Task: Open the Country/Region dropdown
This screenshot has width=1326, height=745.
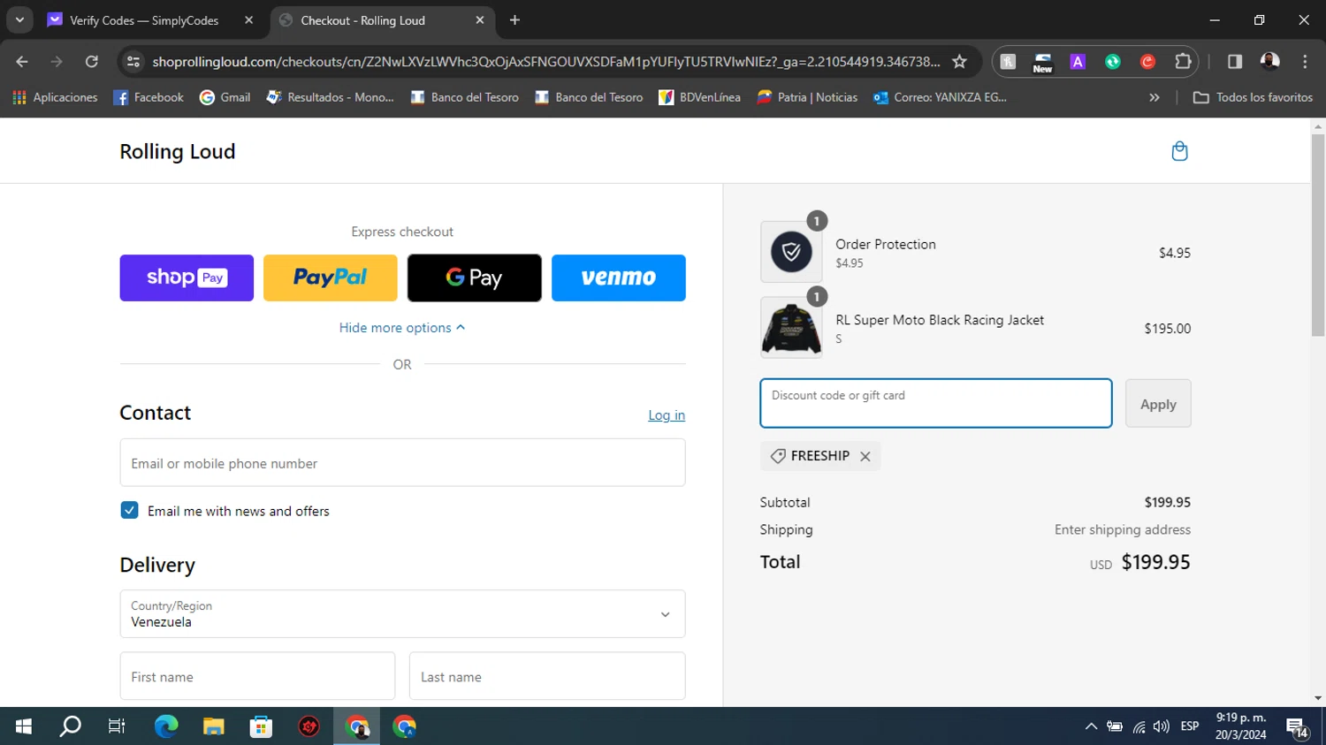Action: click(x=402, y=614)
